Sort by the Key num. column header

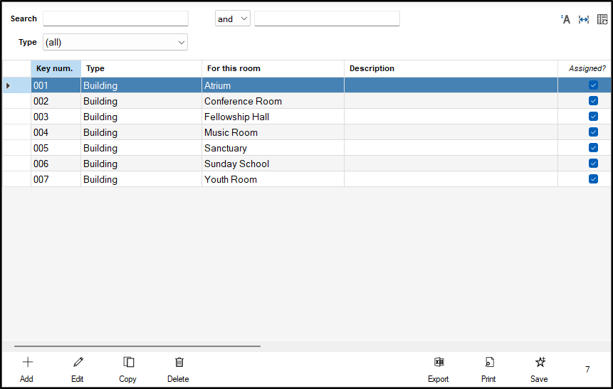coord(55,68)
